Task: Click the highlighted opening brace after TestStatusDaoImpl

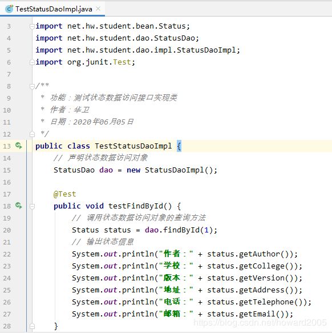Action: 179,146
